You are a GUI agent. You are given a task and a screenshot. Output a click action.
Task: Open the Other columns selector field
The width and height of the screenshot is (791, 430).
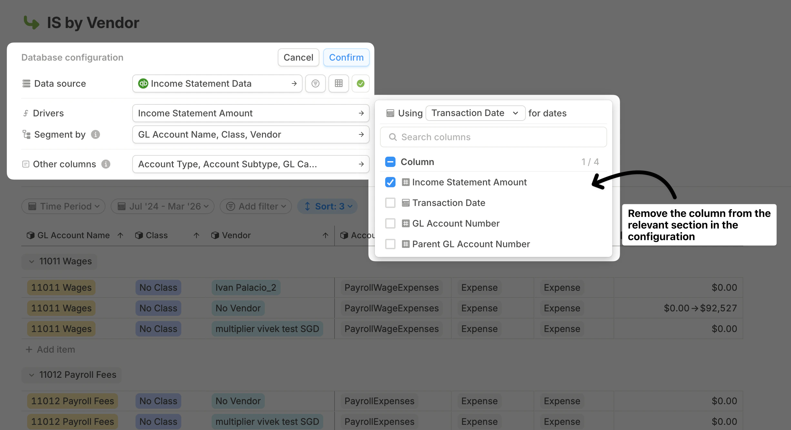[251, 164]
